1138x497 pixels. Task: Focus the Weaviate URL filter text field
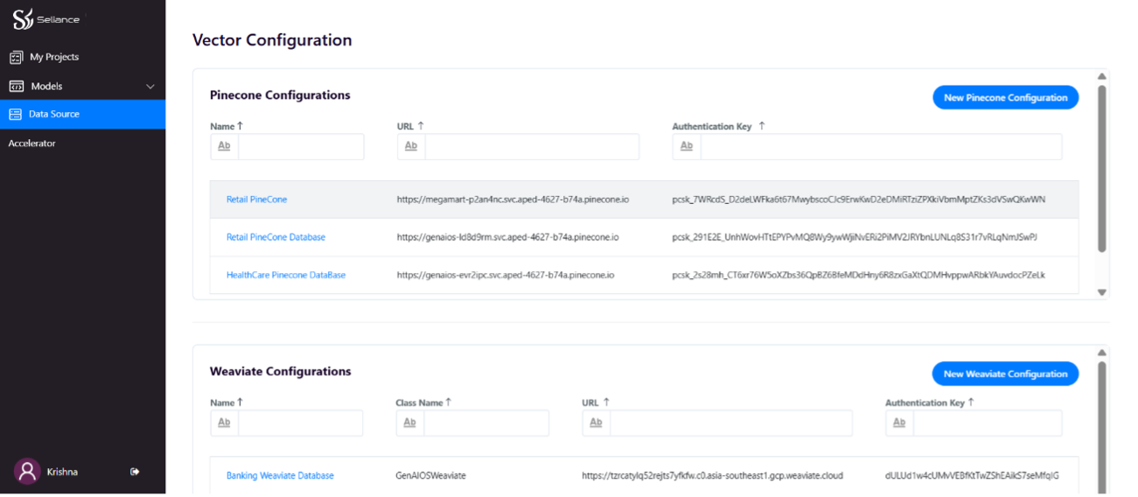click(x=730, y=423)
